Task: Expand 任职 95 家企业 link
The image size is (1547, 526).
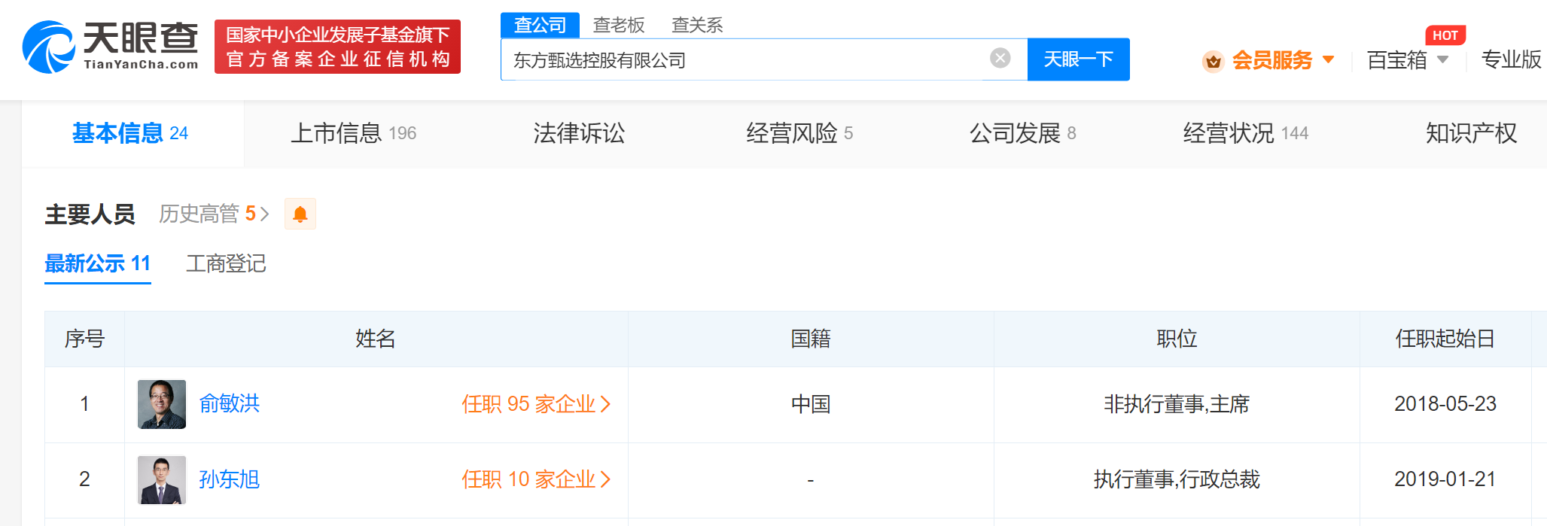Action: point(536,404)
